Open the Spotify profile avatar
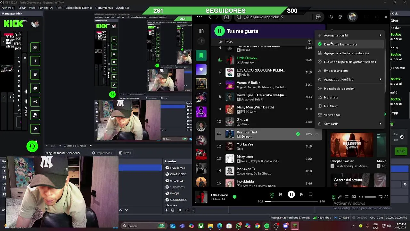This screenshot has height=231, width=410. pos(352,17)
